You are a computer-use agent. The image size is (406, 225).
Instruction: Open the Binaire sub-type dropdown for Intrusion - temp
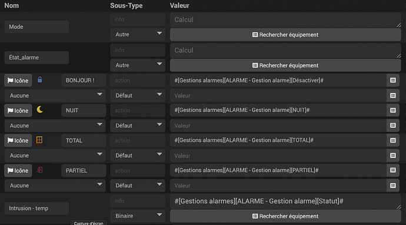click(x=138, y=216)
